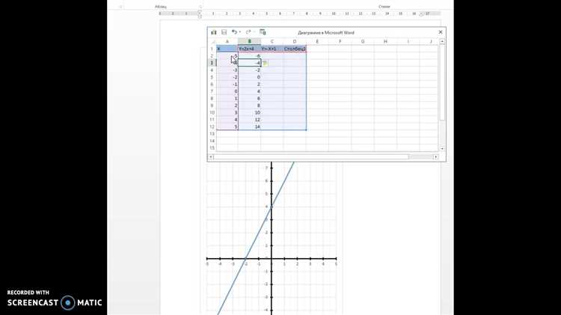
Task: Click the datasheet vertical scrollbar up arrow
Action: click(x=442, y=41)
